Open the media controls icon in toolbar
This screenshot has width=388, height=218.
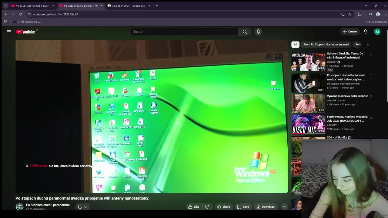pyautogui.click(x=370, y=14)
